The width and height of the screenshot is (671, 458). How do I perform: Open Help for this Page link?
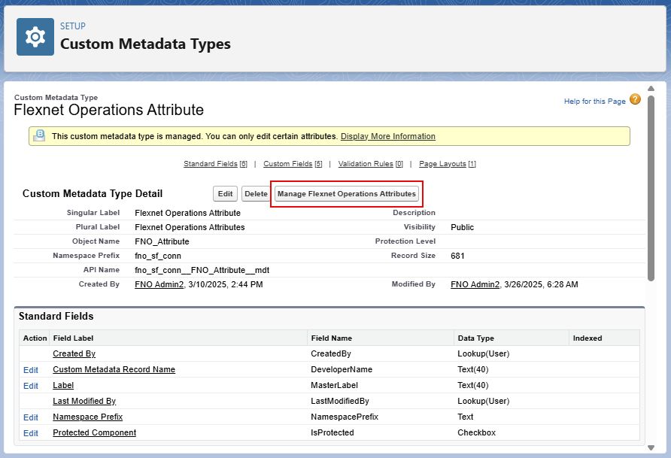coord(594,102)
